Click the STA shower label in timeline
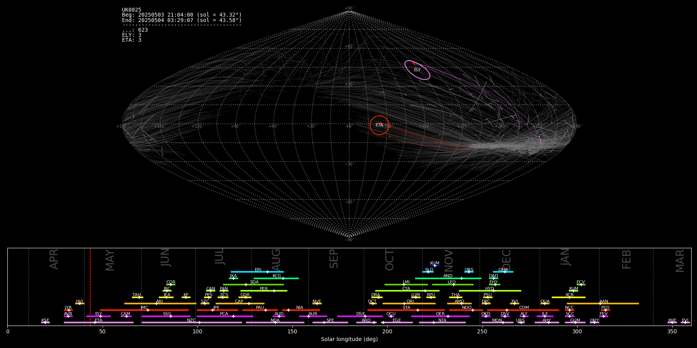Image resolution: width=697 pixels, height=348 pixels. click(x=406, y=308)
